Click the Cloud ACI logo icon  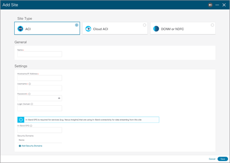click(88, 29)
